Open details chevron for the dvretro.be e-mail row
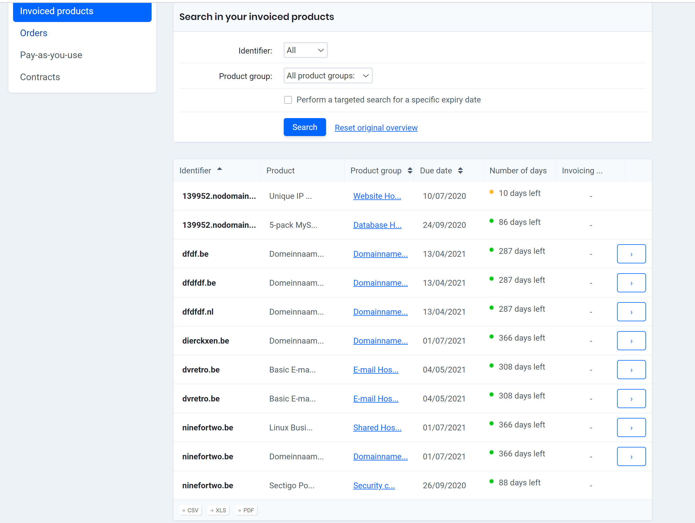The height and width of the screenshot is (523, 695). pos(632,369)
